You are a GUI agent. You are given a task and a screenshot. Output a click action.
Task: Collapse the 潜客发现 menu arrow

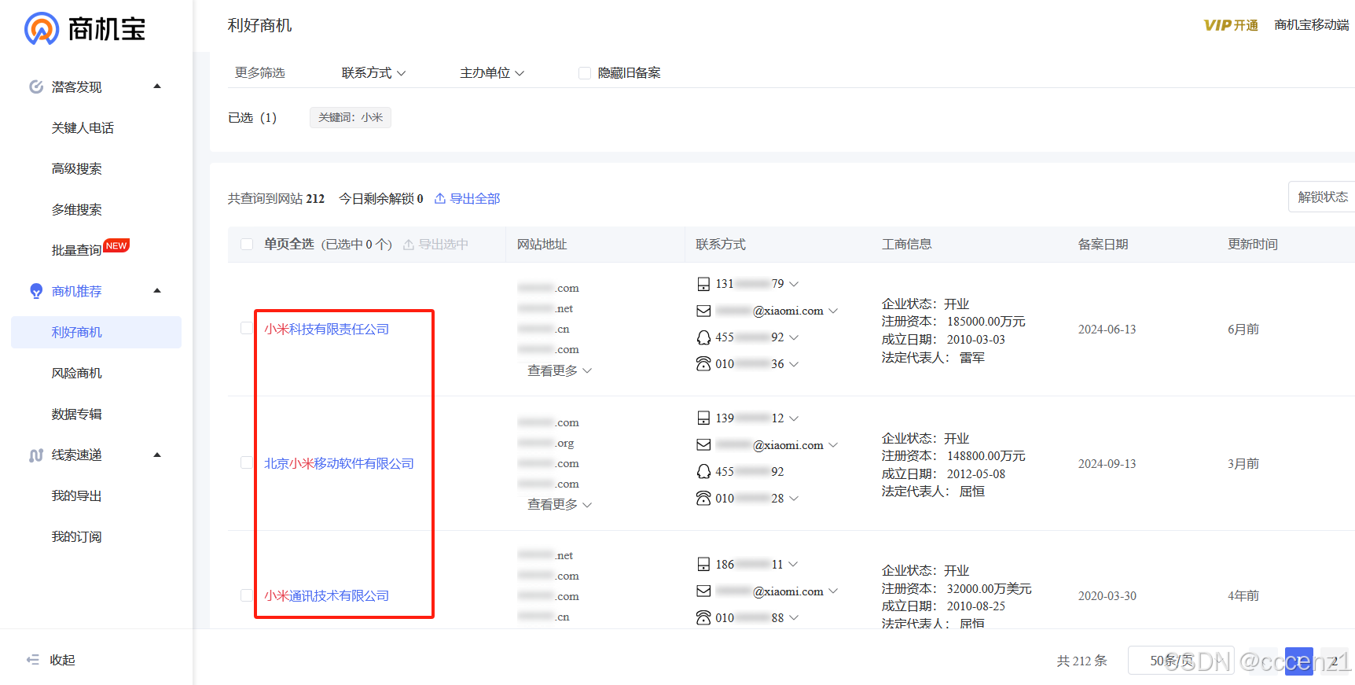coord(157,87)
